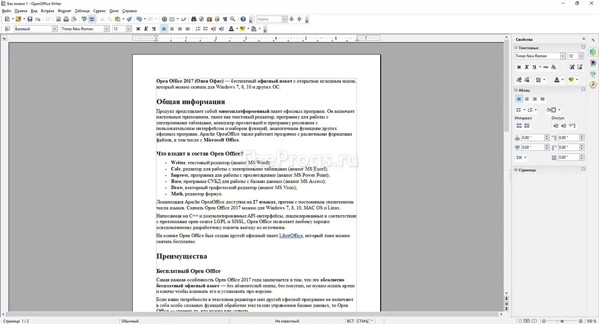Image resolution: width=599 pixels, height=324 pixels.
Task: Open the Правка menu
Action: tap(21, 11)
